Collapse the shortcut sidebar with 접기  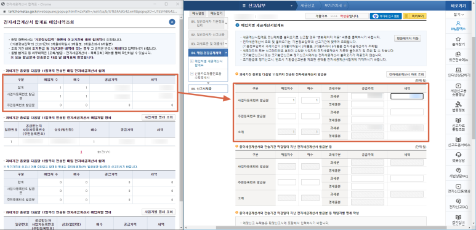click(x=458, y=15)
